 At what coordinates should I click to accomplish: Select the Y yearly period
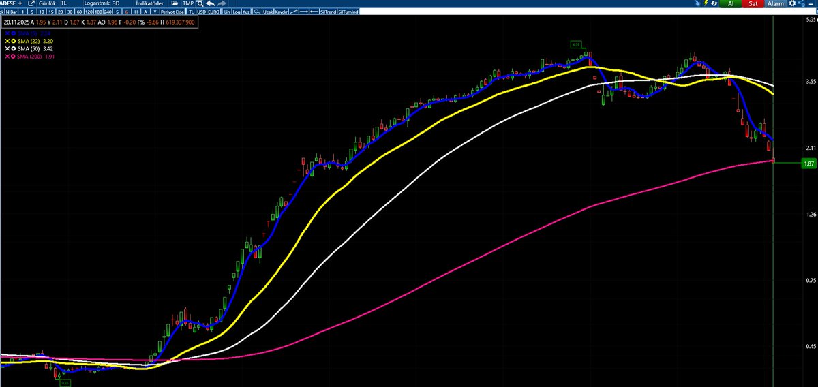(155, 13)
